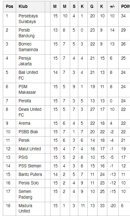Select the Persebaya Surabaya club name
130x216 pixels.
point(28,19)
